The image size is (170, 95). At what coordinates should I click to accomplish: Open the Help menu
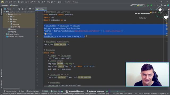click(x=59, y=2)
